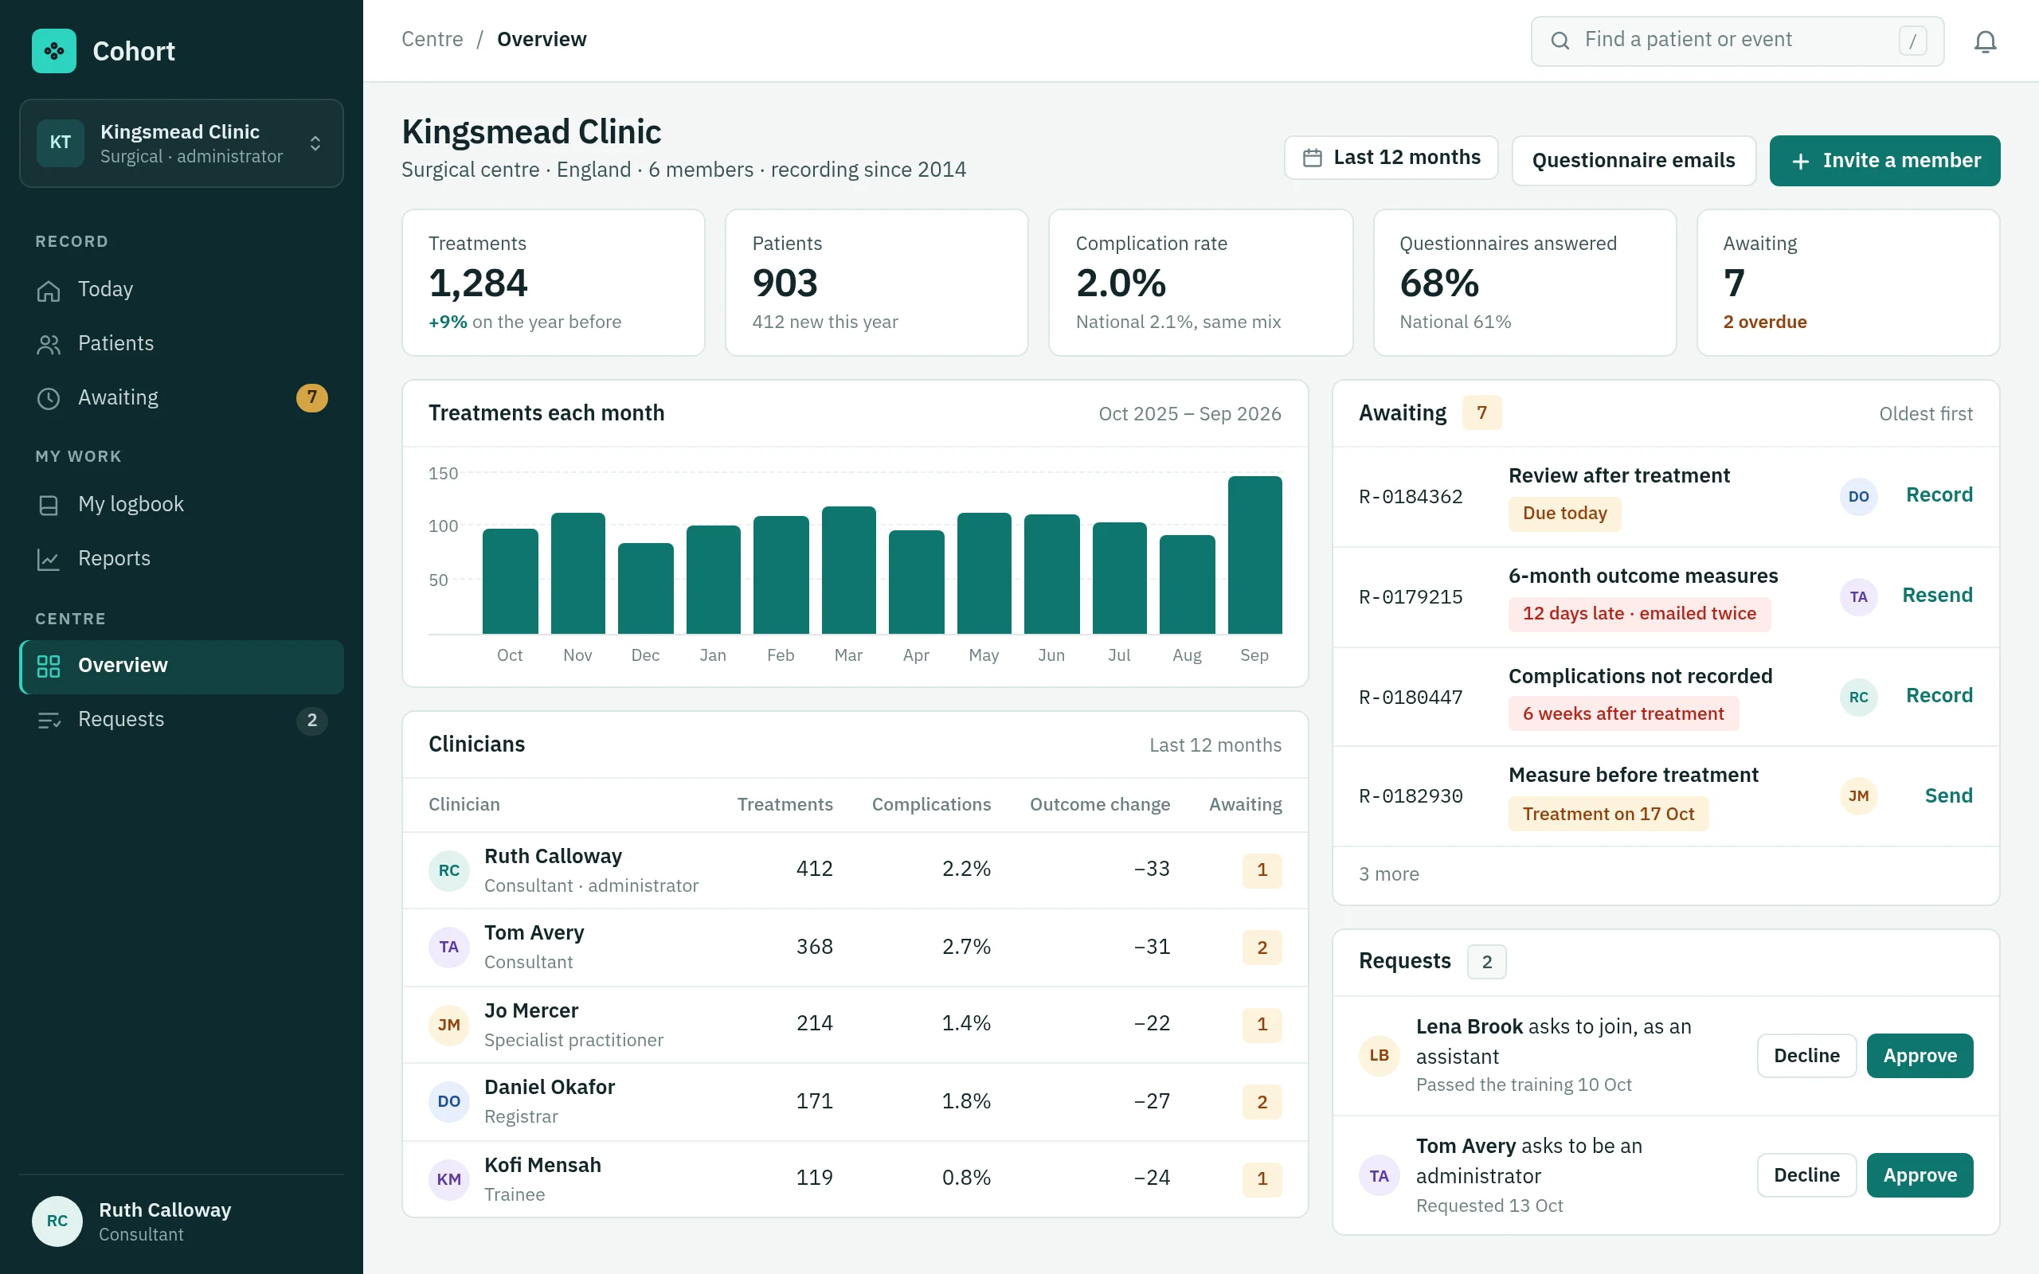Image resolution: width=2039 pixels, height=1274 pixels.
Task: Open Jo Mercer's row in Clinicians
Action: click(855, 1025)
